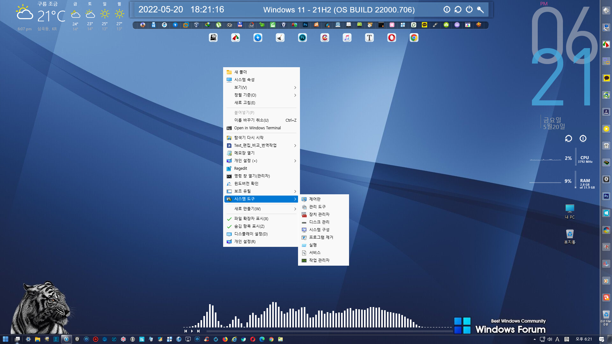612x344 pixels.
Task: Click the volume icon in the system tray
Action: [x=550, y=339]
